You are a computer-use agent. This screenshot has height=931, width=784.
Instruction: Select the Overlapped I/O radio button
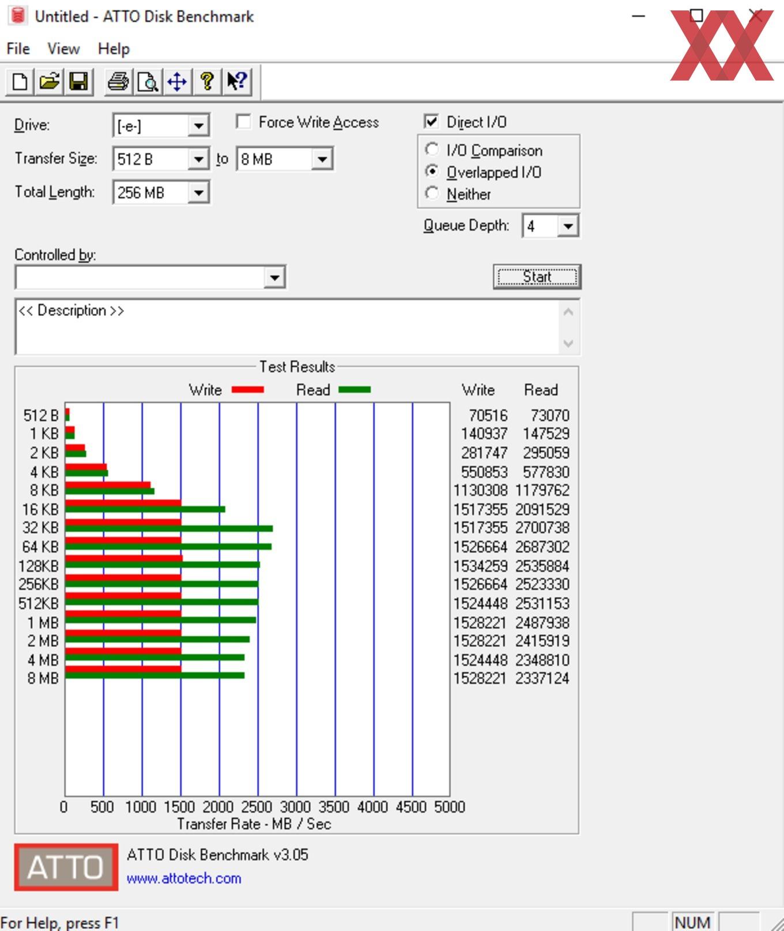[432, 171]
